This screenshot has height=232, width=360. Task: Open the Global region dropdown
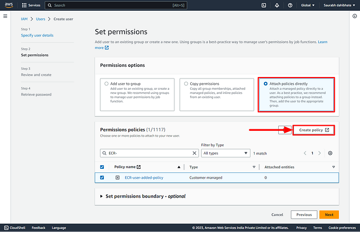point(308,5)
